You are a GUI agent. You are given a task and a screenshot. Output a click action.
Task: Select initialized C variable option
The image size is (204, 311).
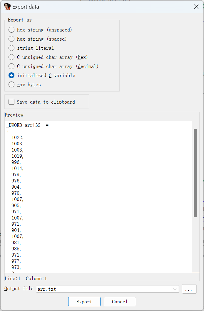point(11,75)
